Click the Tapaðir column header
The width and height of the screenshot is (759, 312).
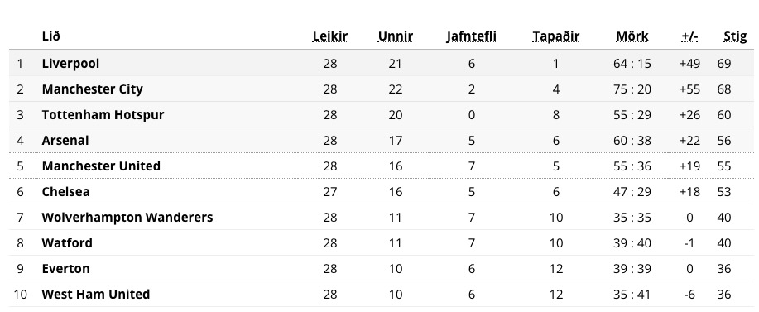point(555,36)
